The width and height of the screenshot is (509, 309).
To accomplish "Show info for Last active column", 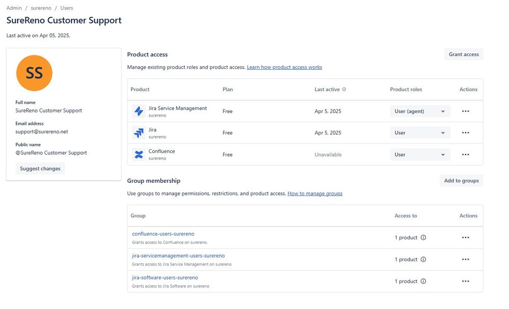I will coord(344,90).
